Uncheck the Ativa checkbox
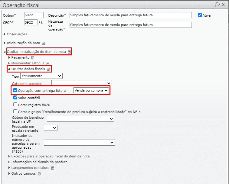Viewport: 229px width, 184px height. coord(200,15)
